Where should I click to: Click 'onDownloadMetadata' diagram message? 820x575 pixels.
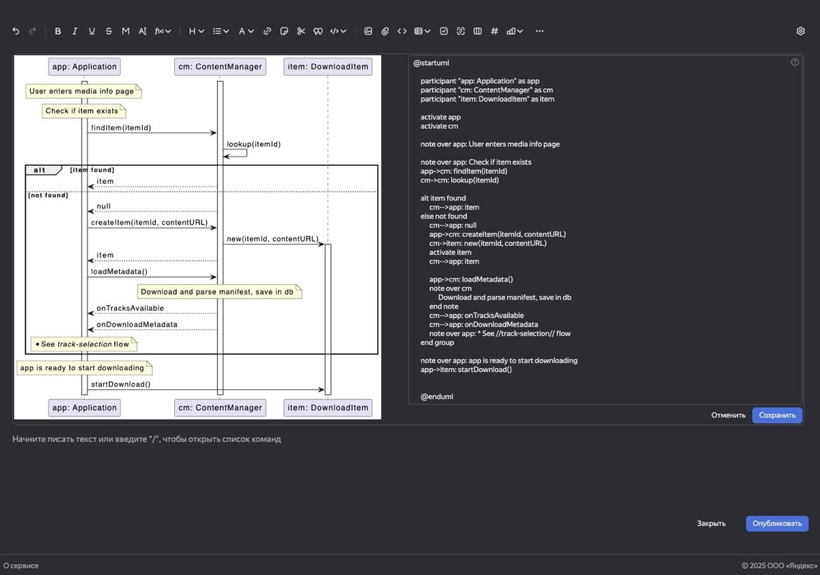(137, 324)
